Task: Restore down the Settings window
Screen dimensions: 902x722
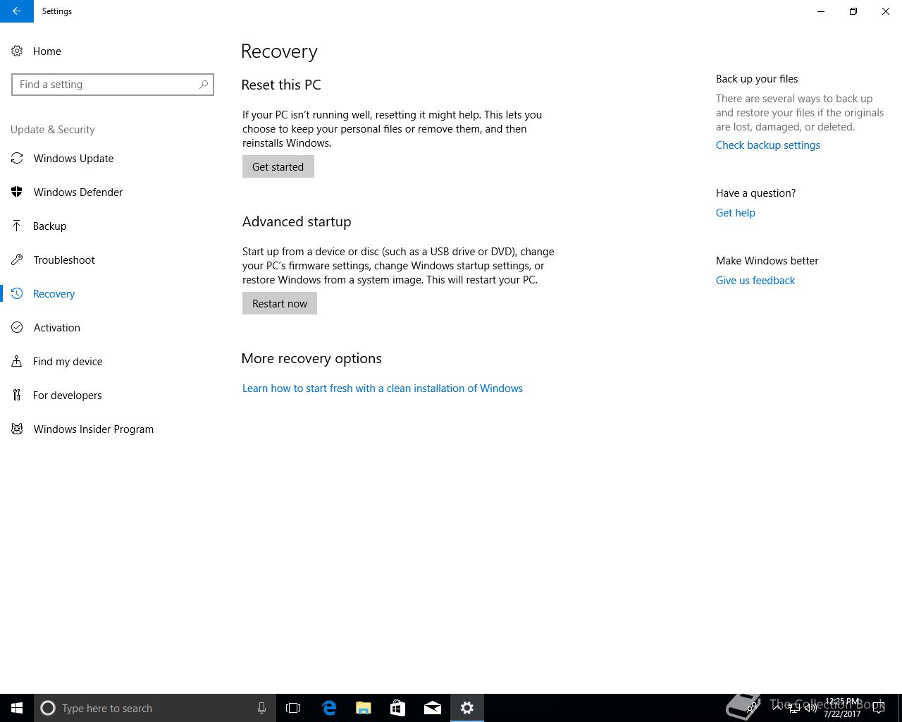Action: (853, 11)
